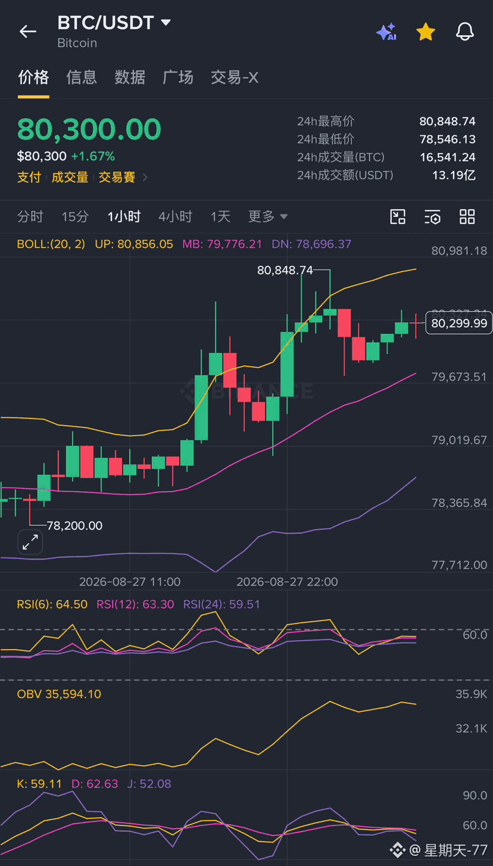Tap the OBV 35,594.10 indicator label
The height and width of the screenshot is (866, 493).
tap(59, 694)
